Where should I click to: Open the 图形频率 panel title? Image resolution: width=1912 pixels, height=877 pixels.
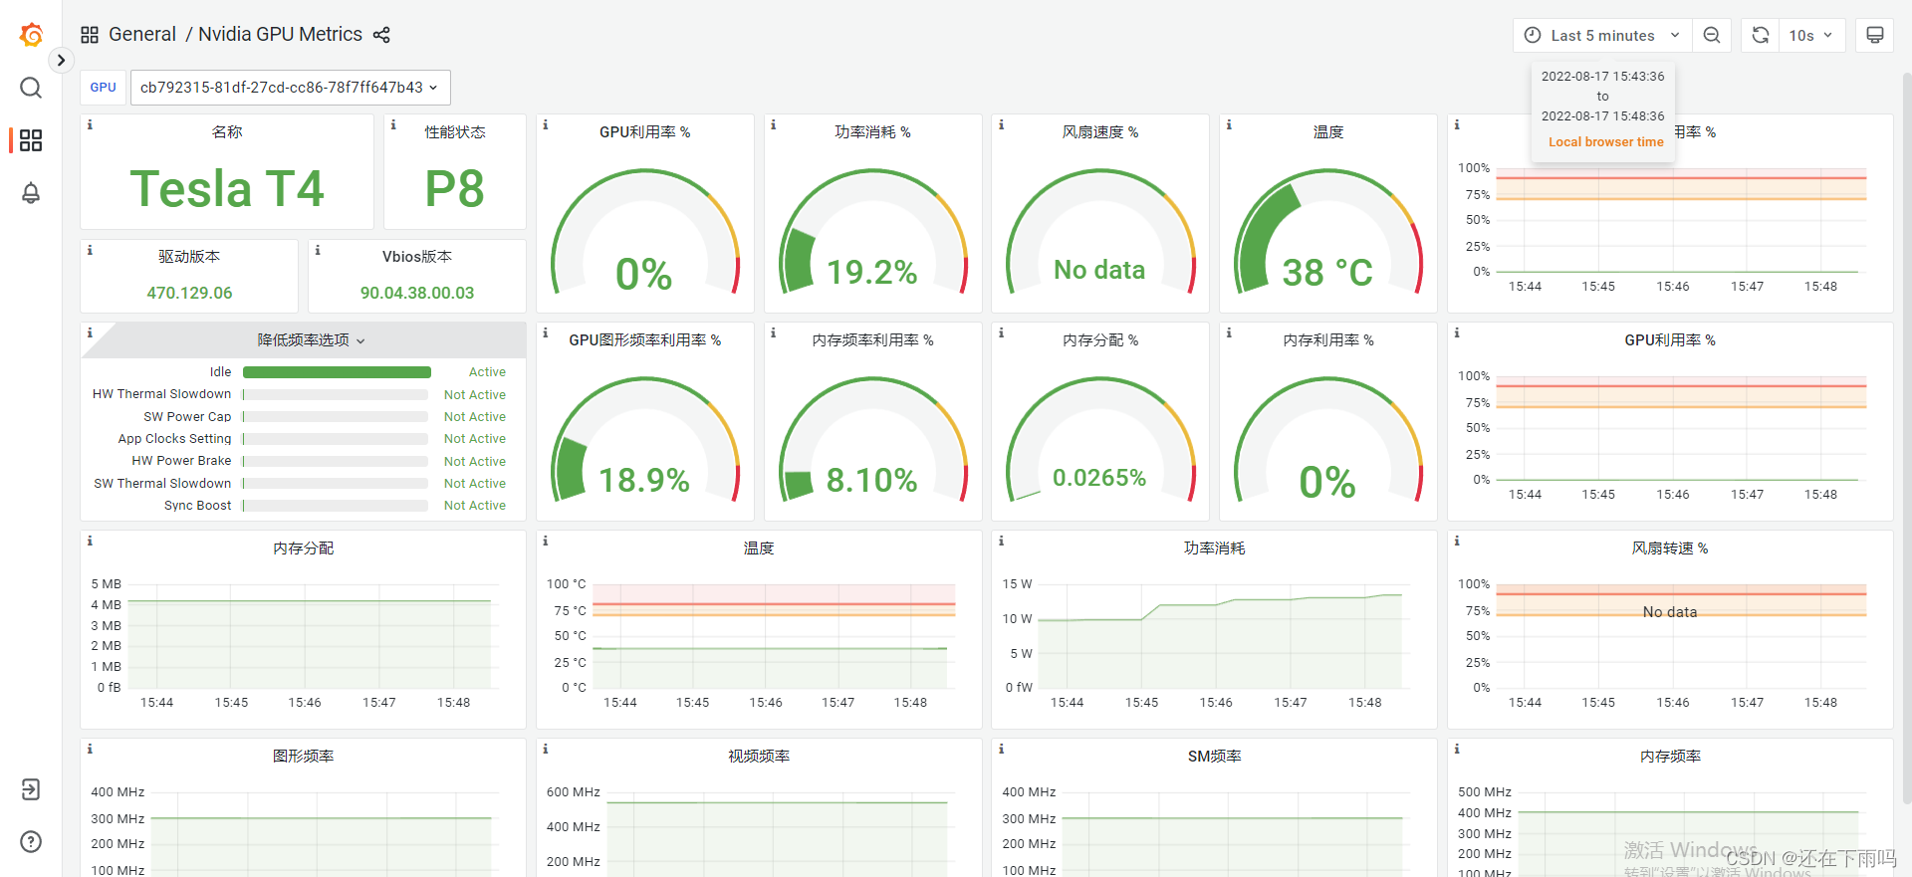[304, 757]
